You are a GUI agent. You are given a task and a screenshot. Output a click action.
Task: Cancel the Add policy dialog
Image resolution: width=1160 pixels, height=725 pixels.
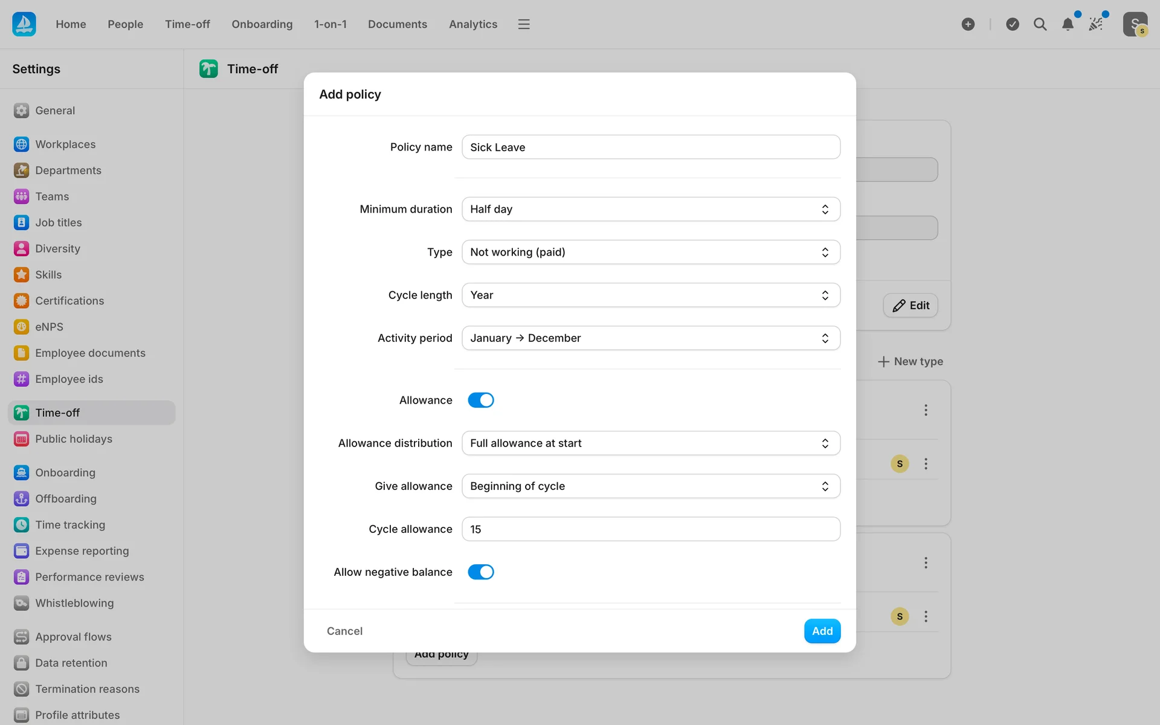click(344, 631)
